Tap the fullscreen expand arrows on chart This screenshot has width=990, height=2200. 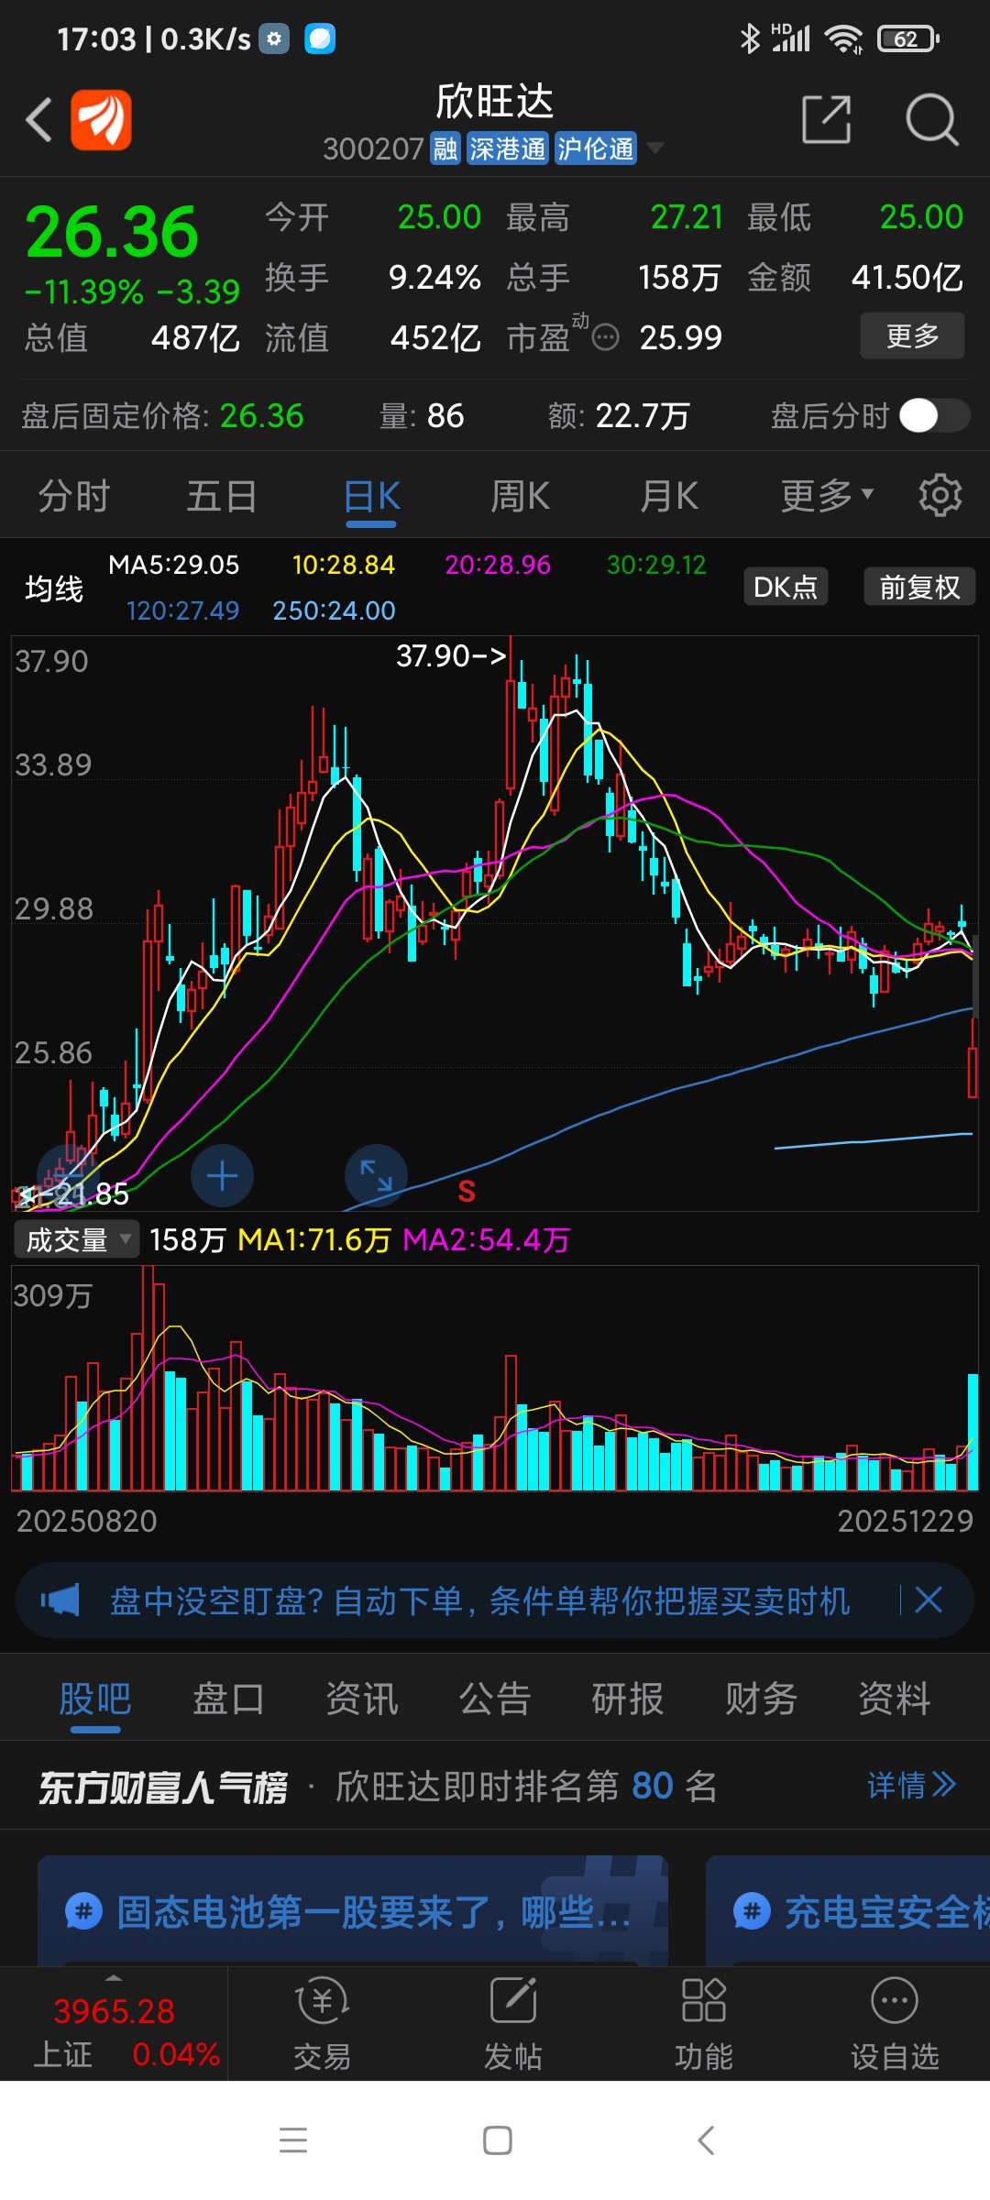tap(376, 1176)
